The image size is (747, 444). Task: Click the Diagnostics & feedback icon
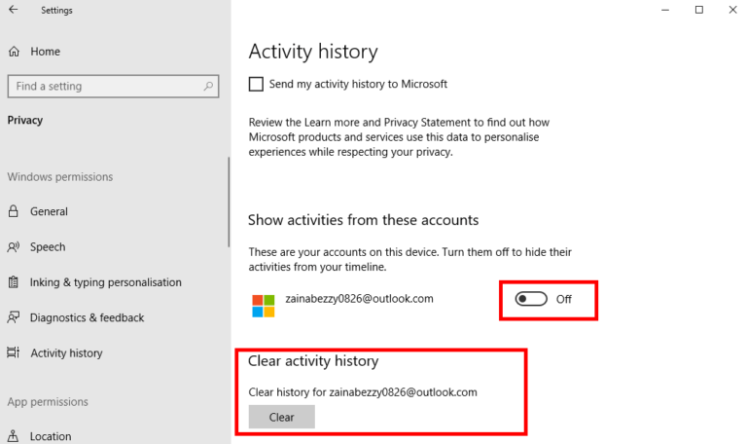tap(14, 317)
